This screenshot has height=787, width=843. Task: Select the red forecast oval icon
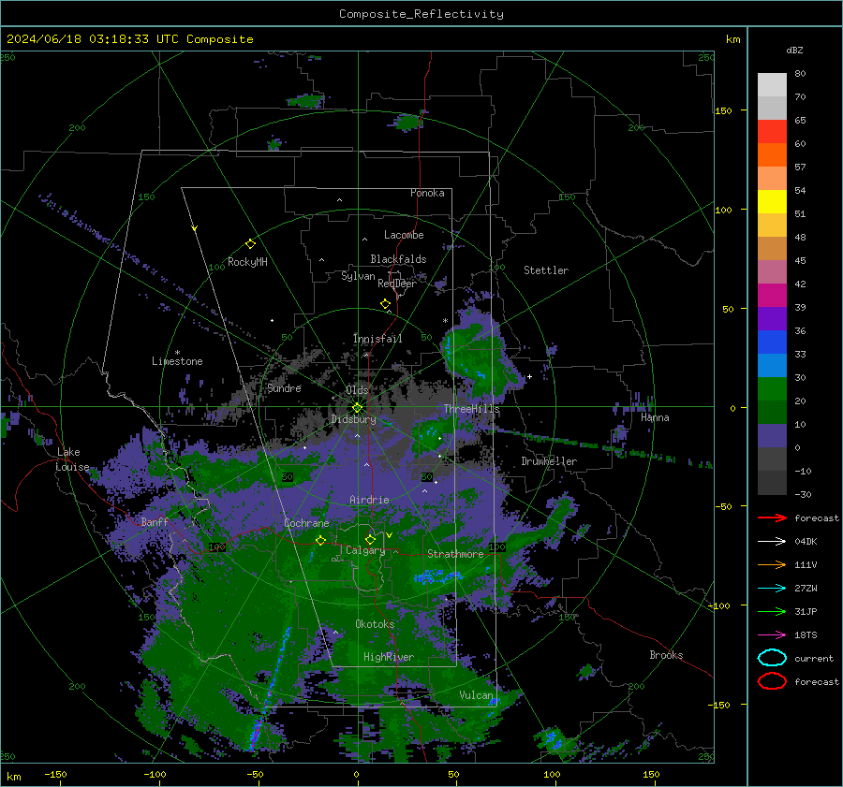(x=772, y=681)
